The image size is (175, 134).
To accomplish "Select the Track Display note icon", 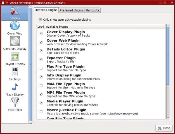I will point(15,87).
